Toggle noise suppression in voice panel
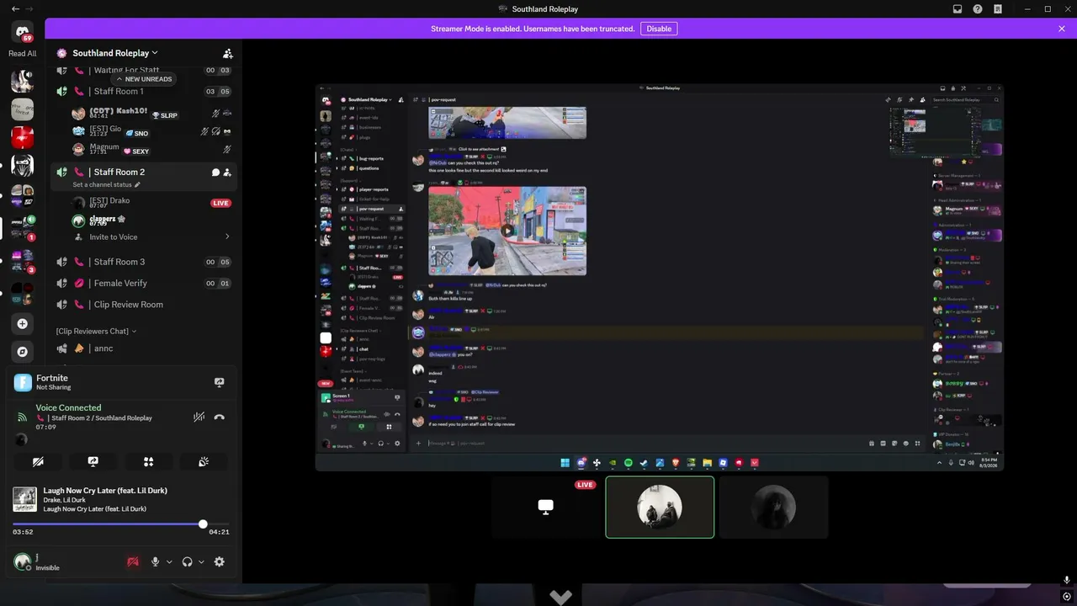The height and width of the screenshot is (606, 1077). click(199, 417)
